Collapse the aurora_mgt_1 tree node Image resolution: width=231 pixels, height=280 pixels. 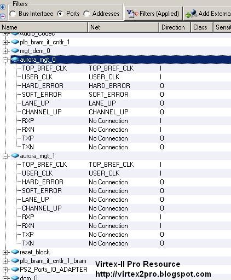pyautogui.click(x=5, y=156)
